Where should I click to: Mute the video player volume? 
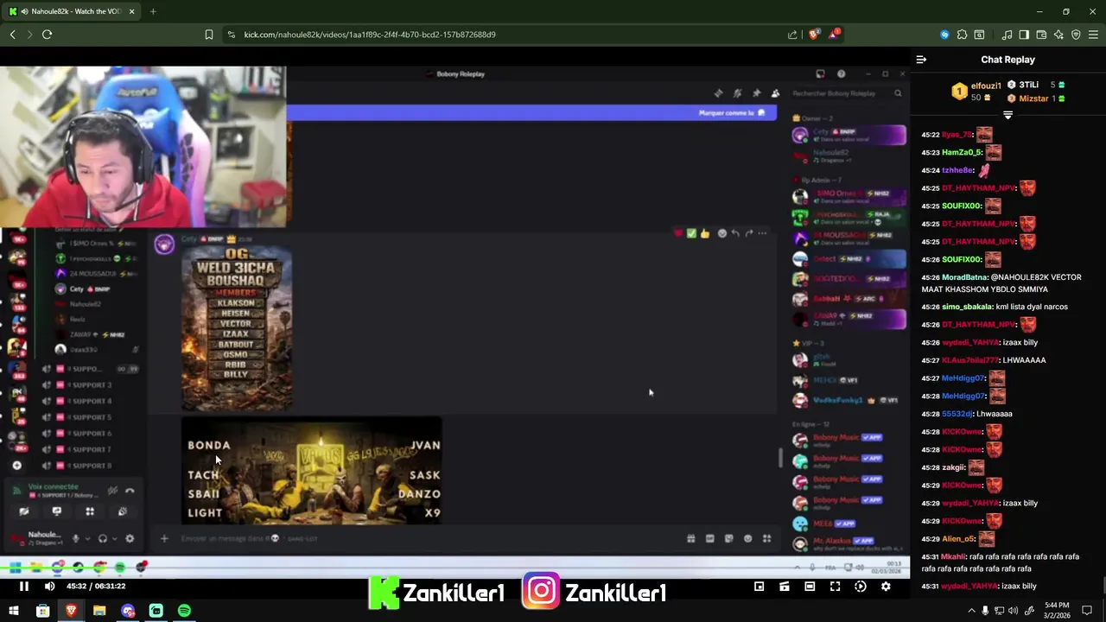coord(49,587)
